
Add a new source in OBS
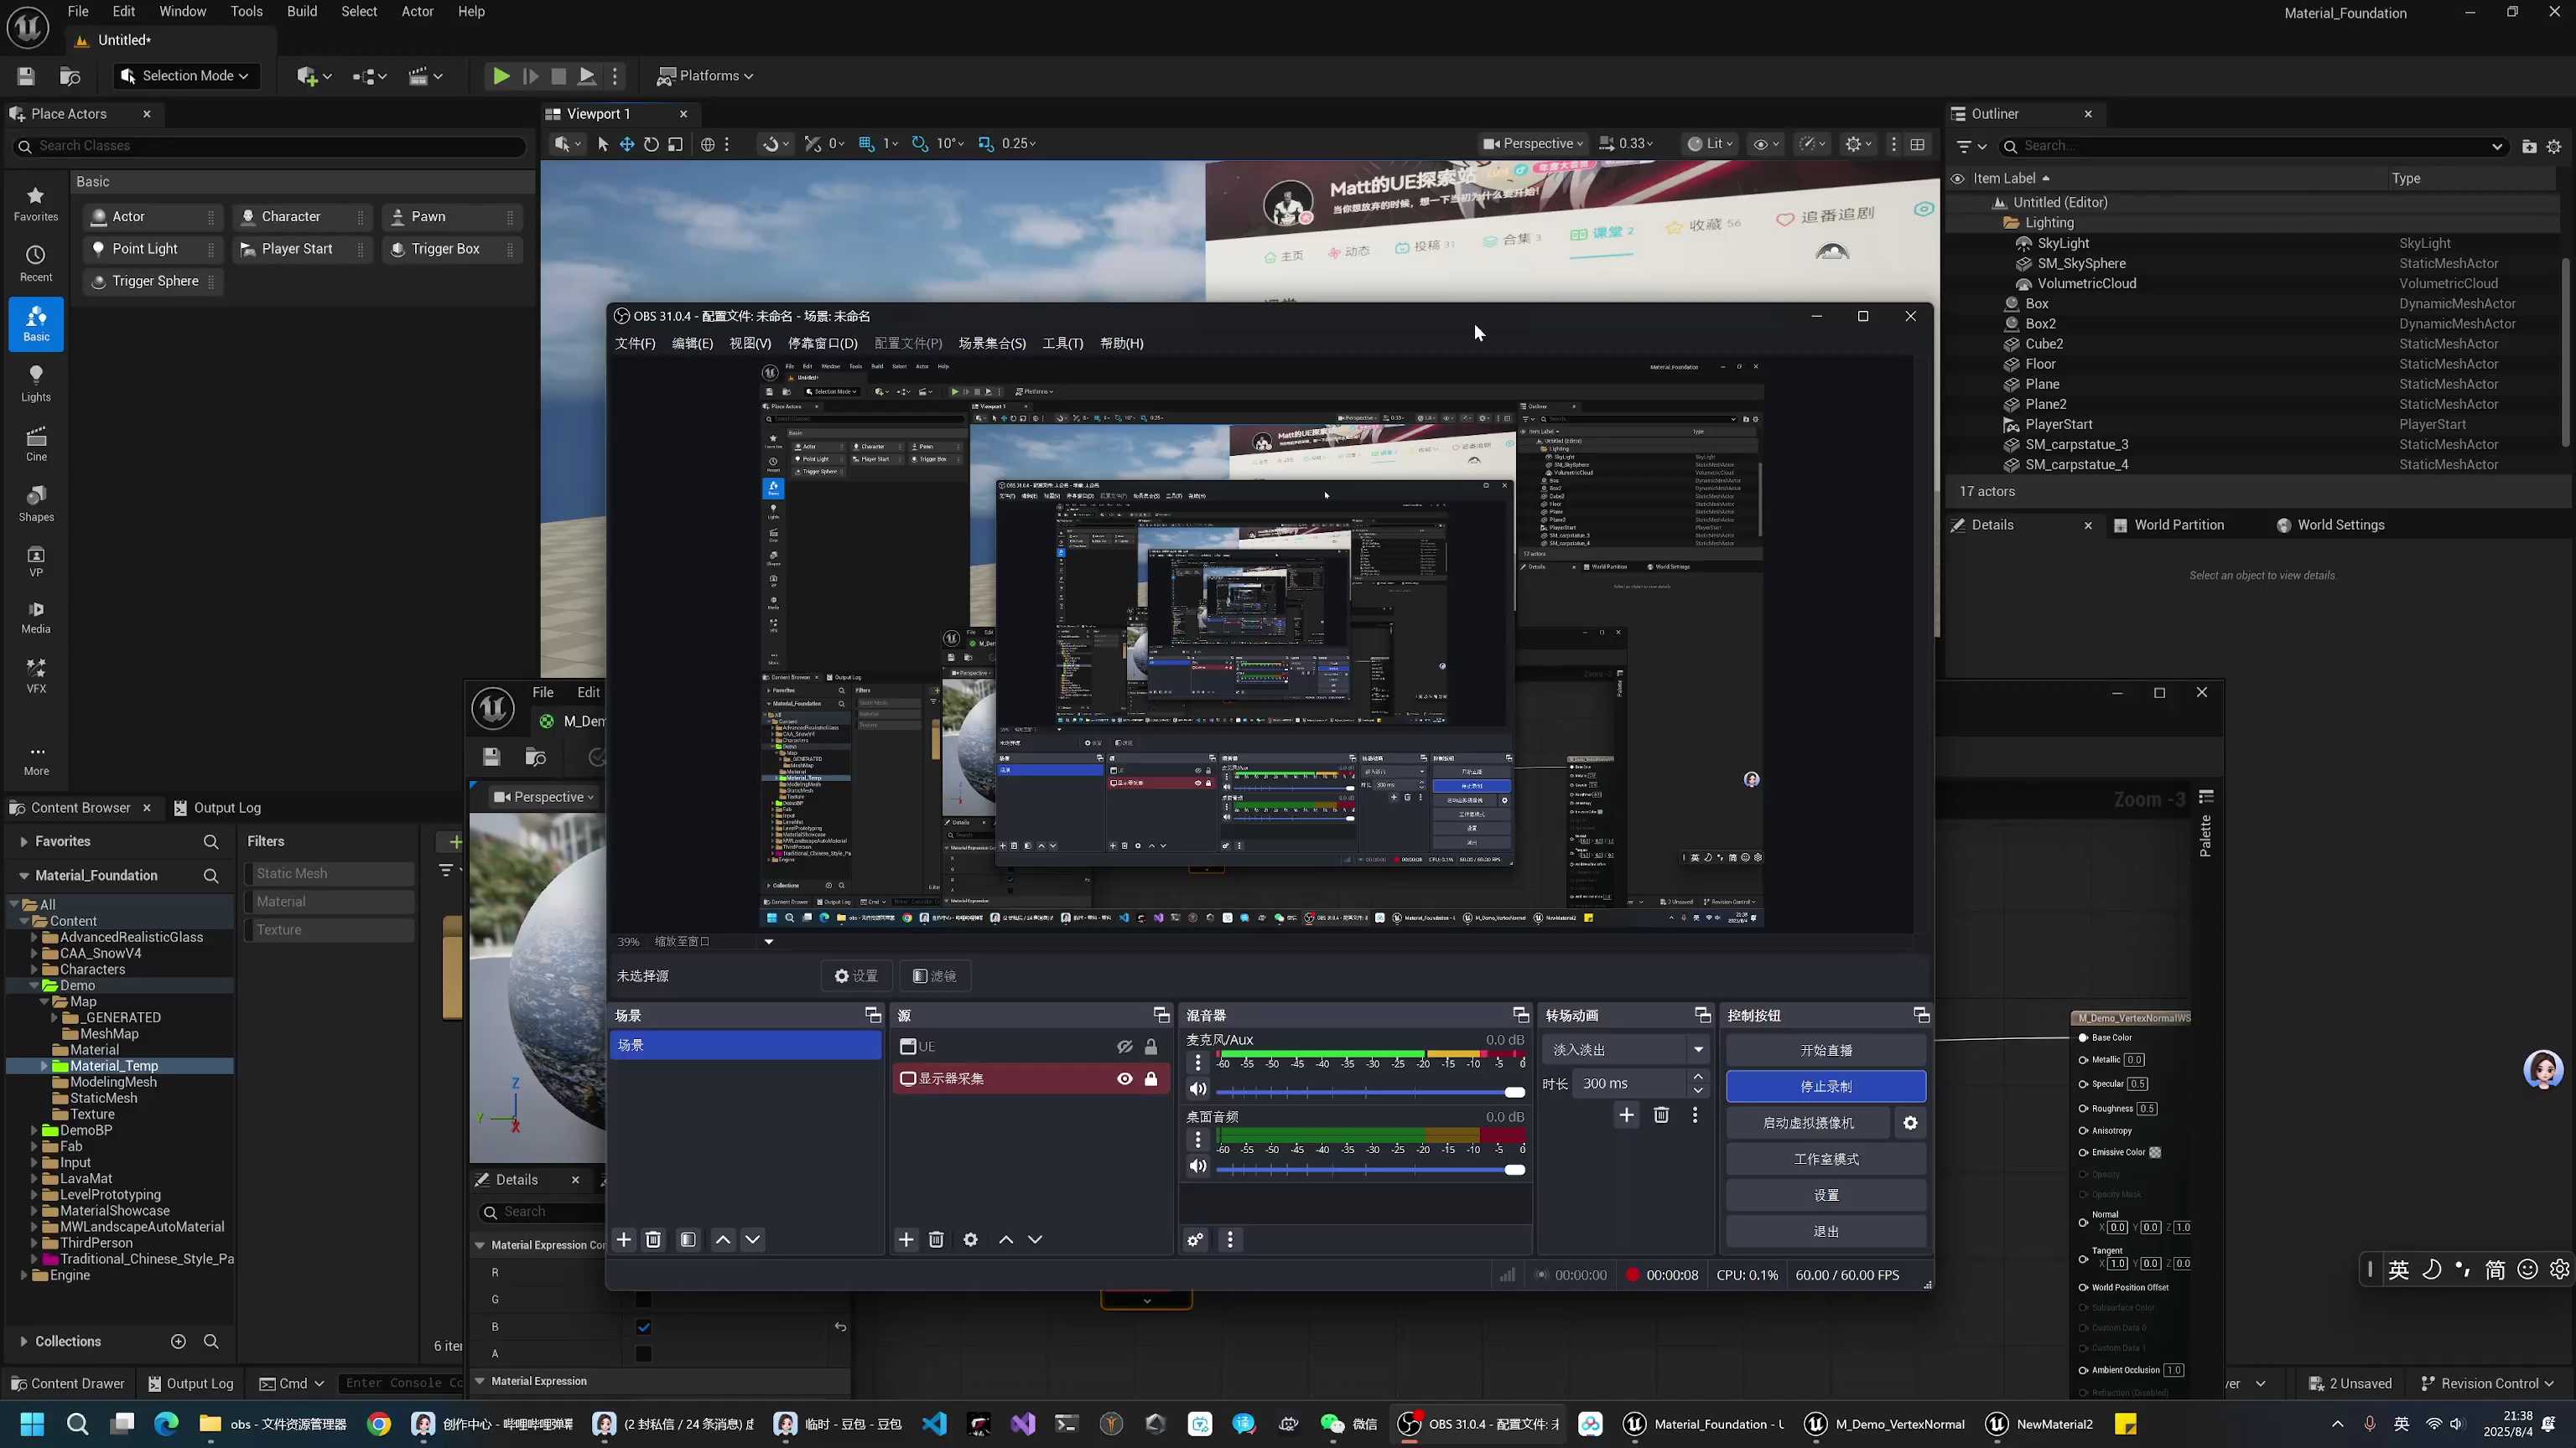(x=906, y=1239)
